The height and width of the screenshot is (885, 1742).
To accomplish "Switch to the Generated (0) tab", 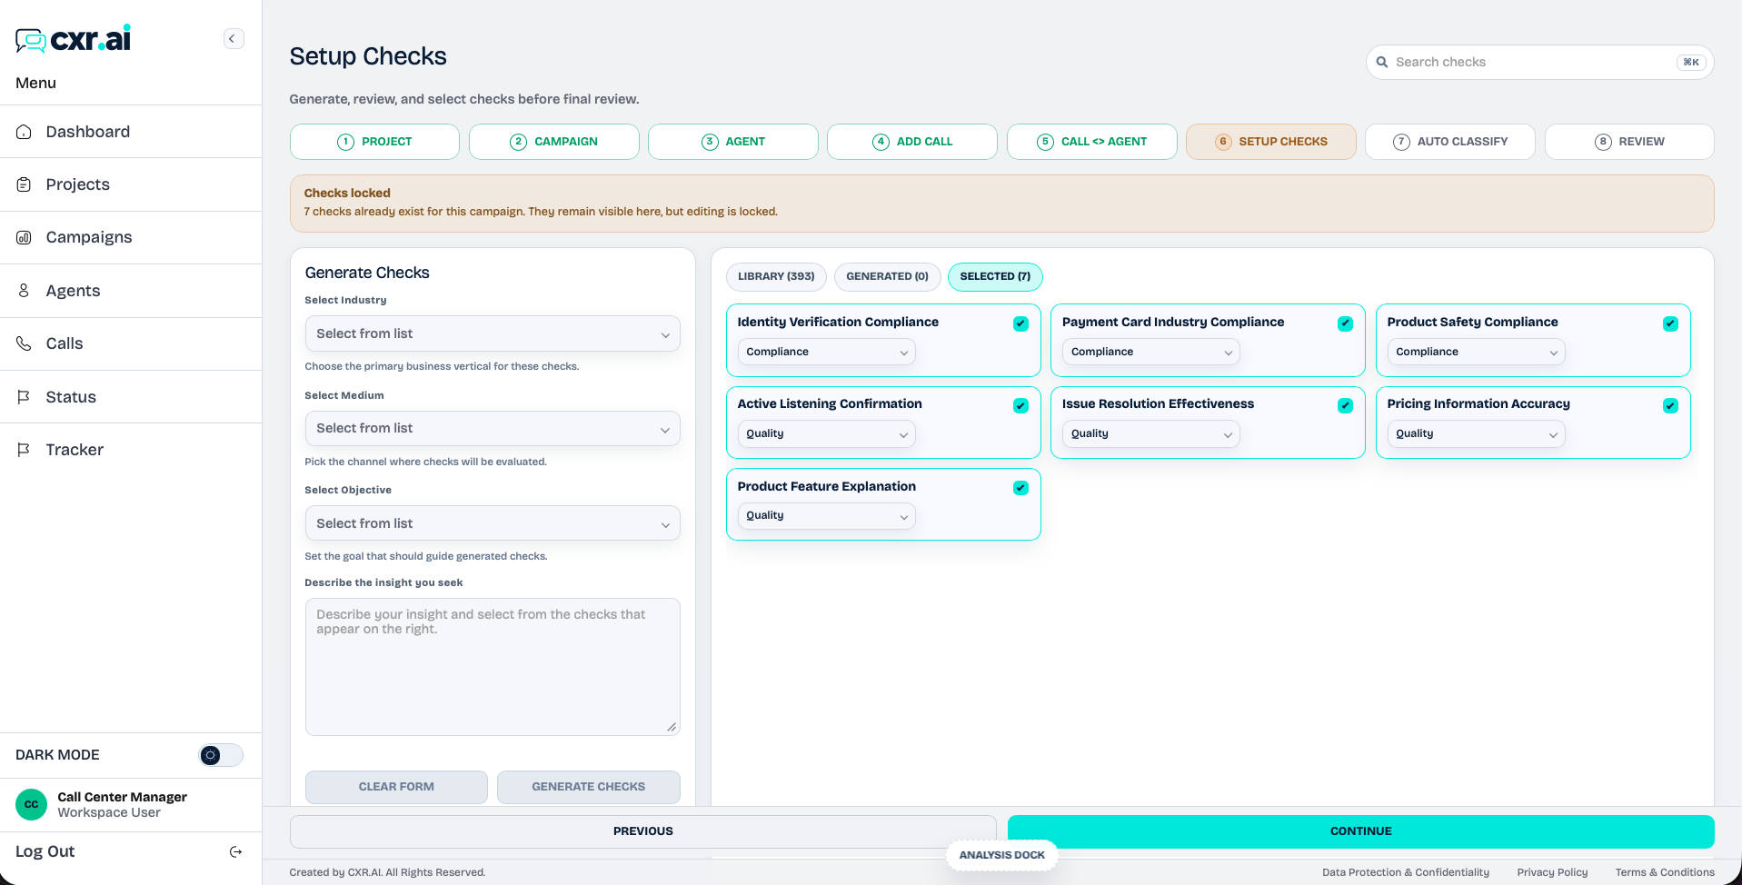I will click(x=887, y=276).
